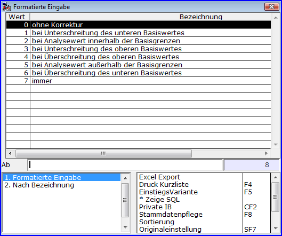Click the horizontal scrollbar thumb
The width and height of the screenshot is (282, 236).
103,153
